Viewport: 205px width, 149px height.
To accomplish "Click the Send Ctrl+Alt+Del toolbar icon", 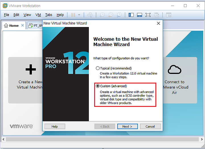I will coord(90,15).
